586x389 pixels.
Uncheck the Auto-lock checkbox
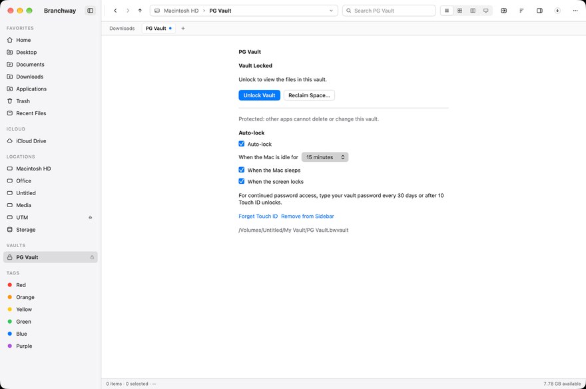pos(242,144)
